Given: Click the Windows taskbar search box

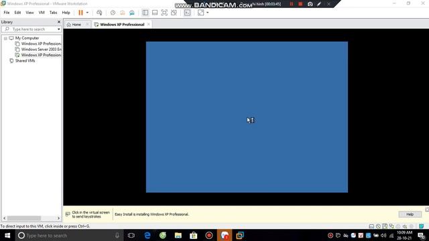Looking at the screenshot, I should [70, 235].
